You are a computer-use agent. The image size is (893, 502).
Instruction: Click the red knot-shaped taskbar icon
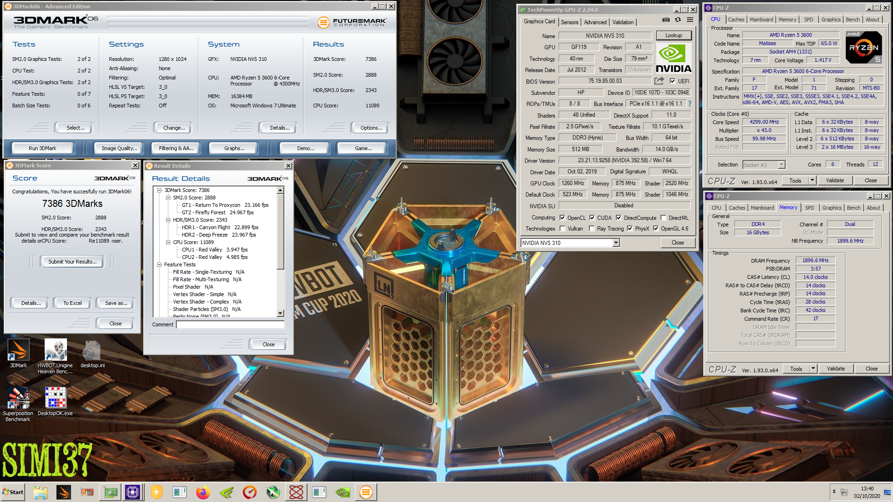[296, 492]
